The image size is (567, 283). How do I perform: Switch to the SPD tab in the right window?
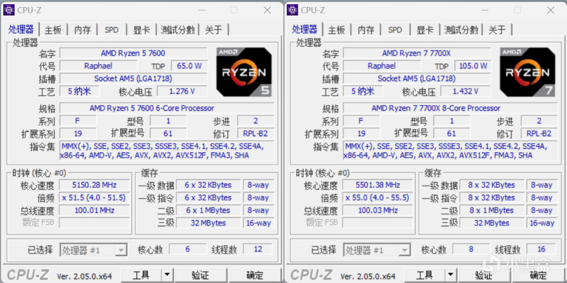pos(395,30)
